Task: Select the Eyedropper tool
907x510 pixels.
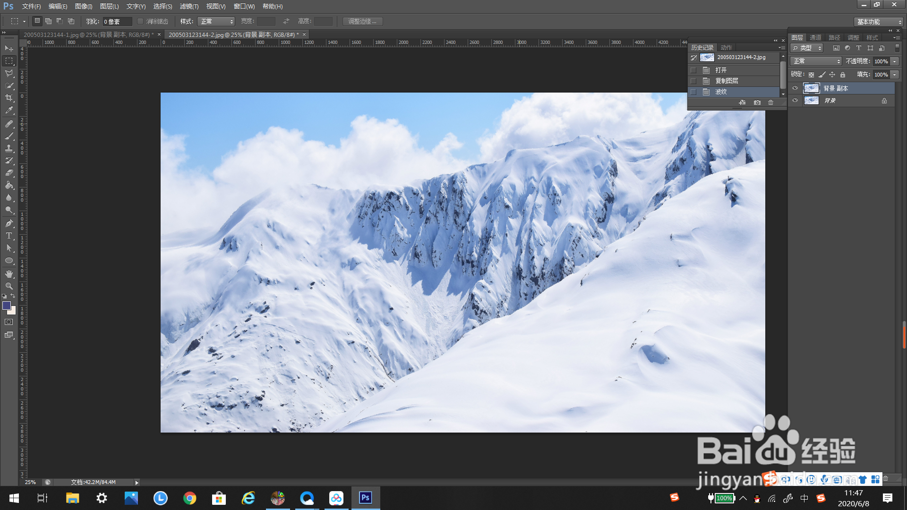Action: (x=9, y=110)
